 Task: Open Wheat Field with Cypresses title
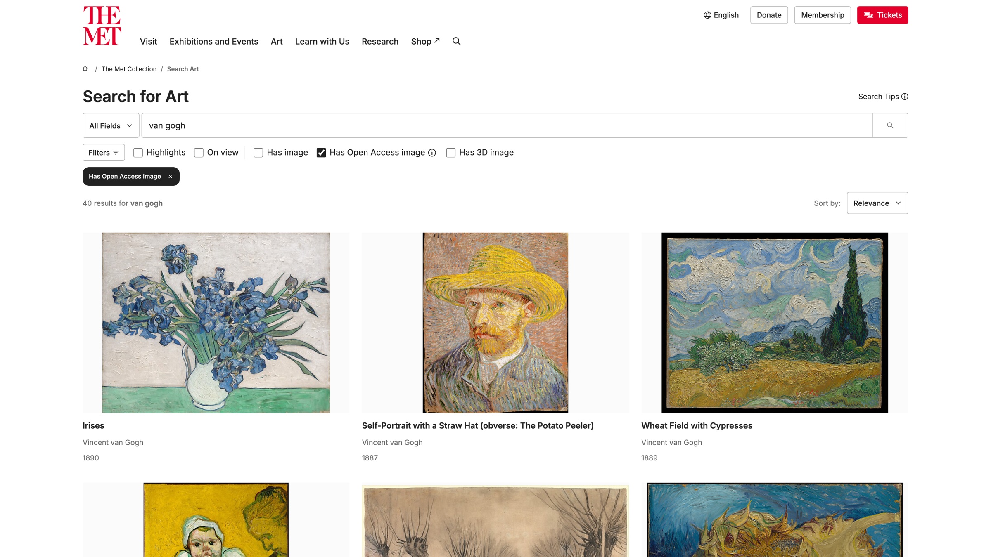click(697, 426)
